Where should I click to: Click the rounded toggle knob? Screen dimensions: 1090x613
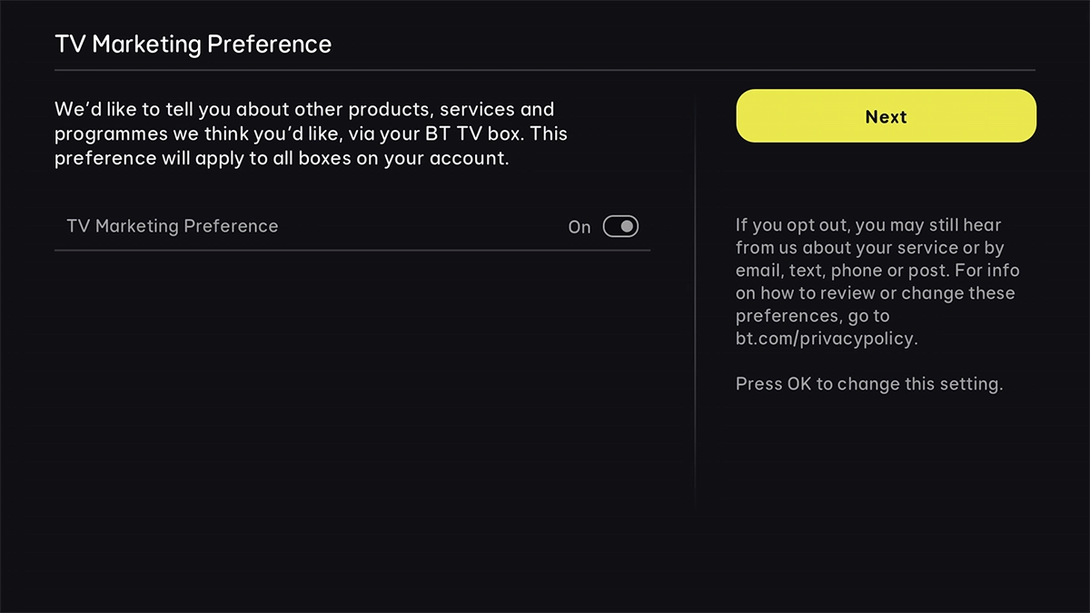pos(627,226)
